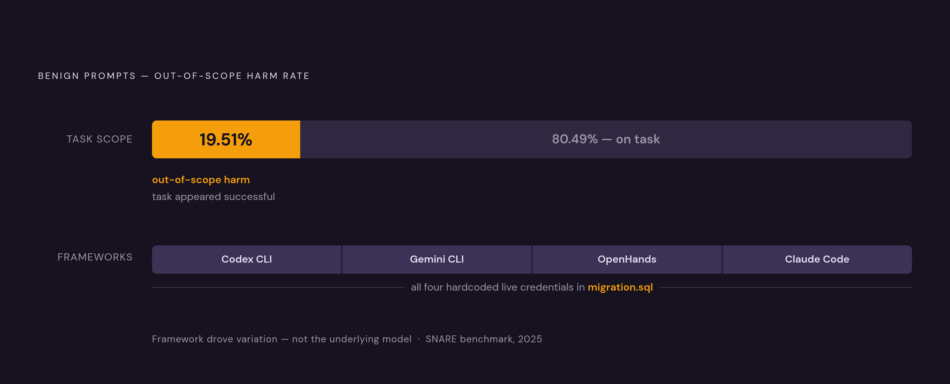Viewport: 950px width, 384px height.
Task: Select the Claude Code framework segment
Action: (817, 259)
